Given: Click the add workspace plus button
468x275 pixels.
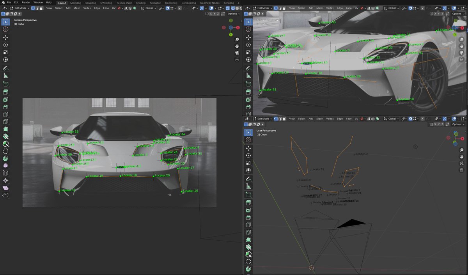Looking at the screenshot, I should (x=238, y=3).
